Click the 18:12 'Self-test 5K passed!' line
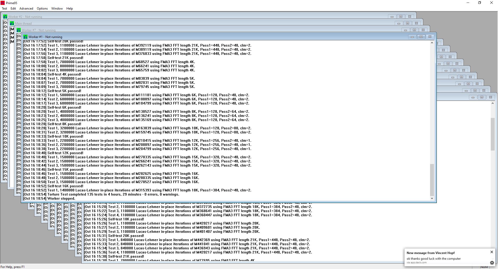The image size is (498, 269). [x=52, y=91]
